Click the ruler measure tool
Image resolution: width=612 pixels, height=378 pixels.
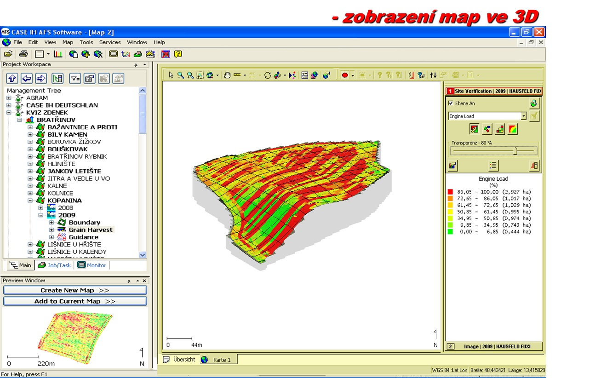click(237, 75)
